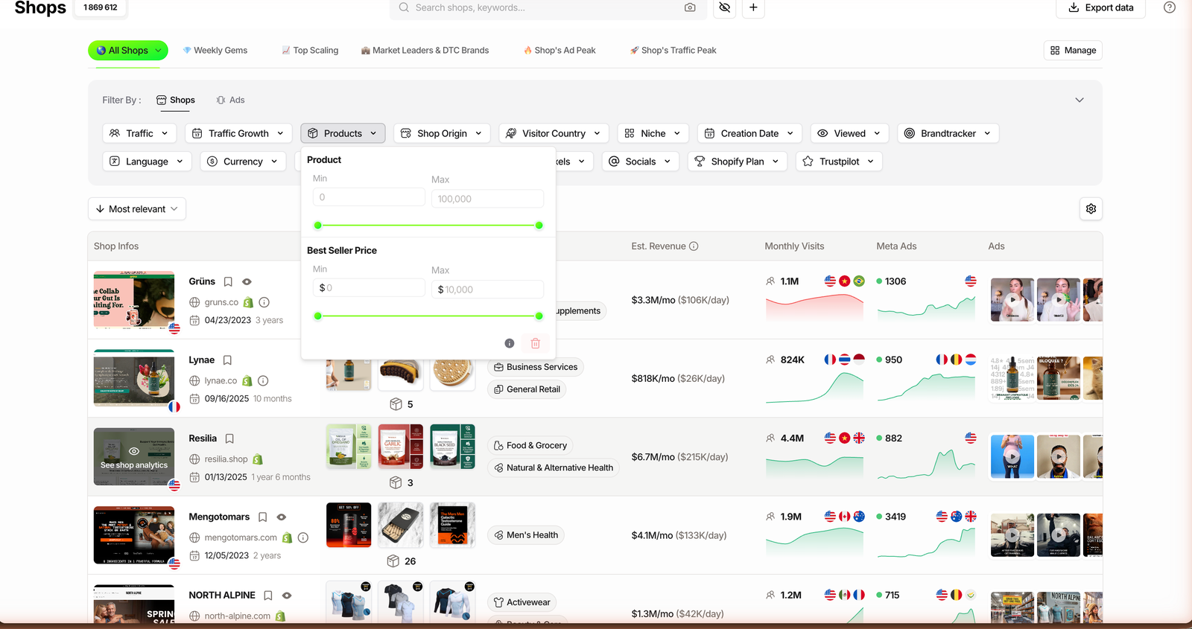Image resolution: width=1192 pixels, height=629 pixels.
Task: Open the Traffic Growth filter dropdown
Action: (x=238, y=133)
